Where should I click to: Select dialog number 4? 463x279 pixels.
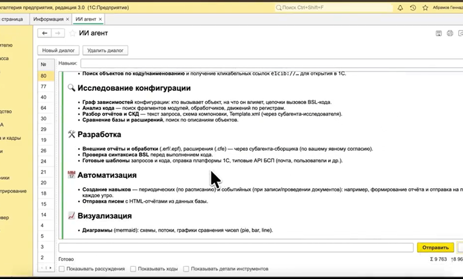[46, 225]
